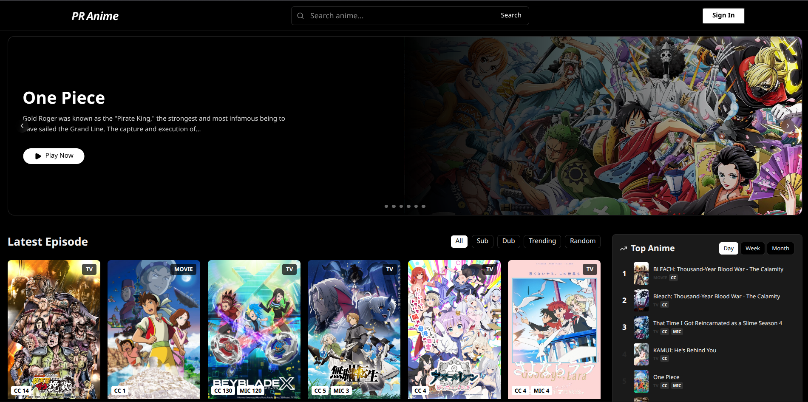This screenshot has width=808, height=402.
Task: Open the Goodbye, Lara card
Action: point(554,329)
